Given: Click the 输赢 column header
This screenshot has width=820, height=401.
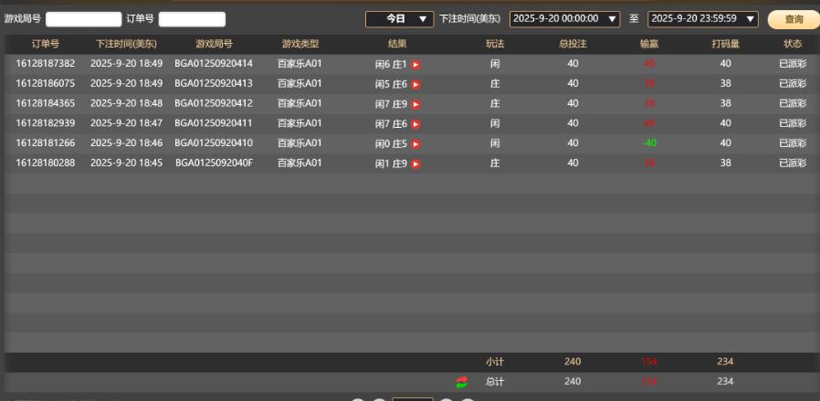Looking at the screenshot, I should point(649,44).
